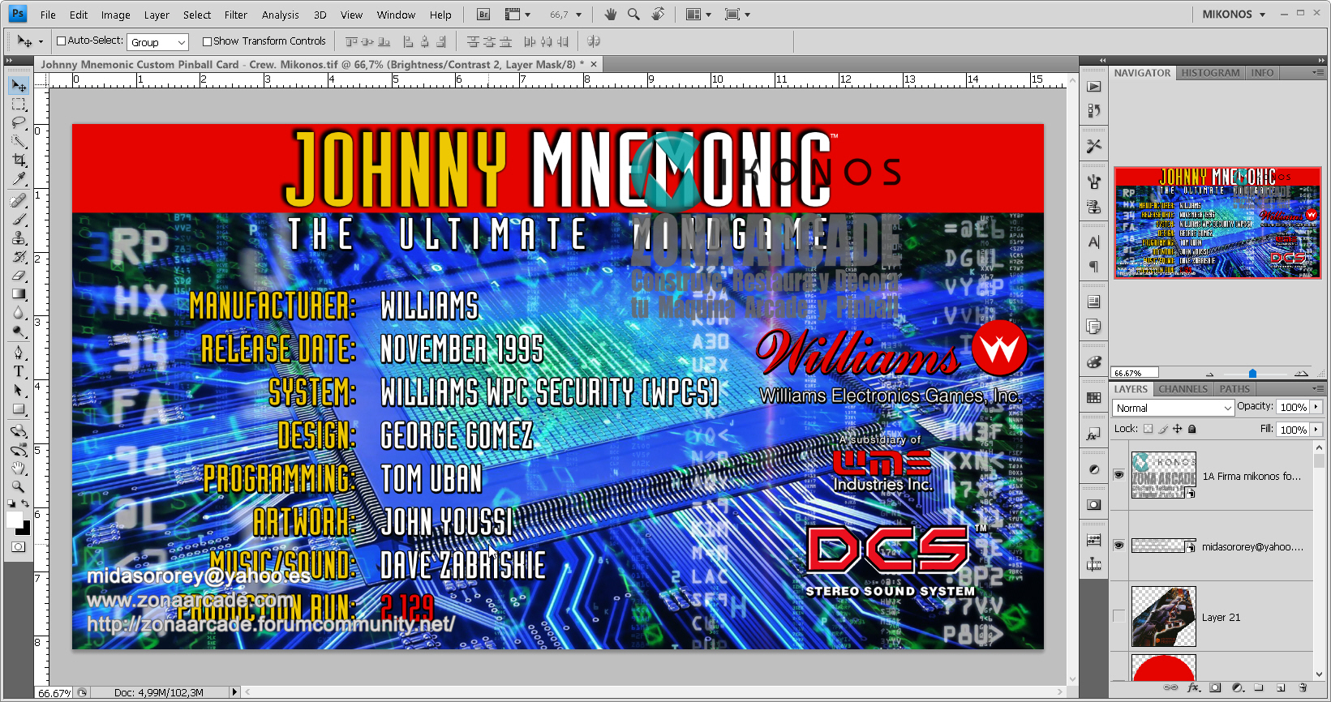Select the Brush tool
The width and height of the screenshot is (1331, 702).
click(x=19, y=220)
